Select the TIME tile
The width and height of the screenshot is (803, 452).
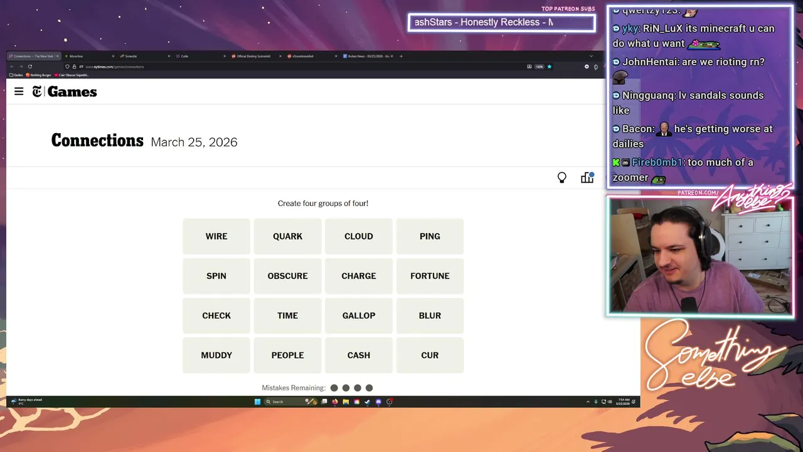pyautogui.click(x=287, y=315)
